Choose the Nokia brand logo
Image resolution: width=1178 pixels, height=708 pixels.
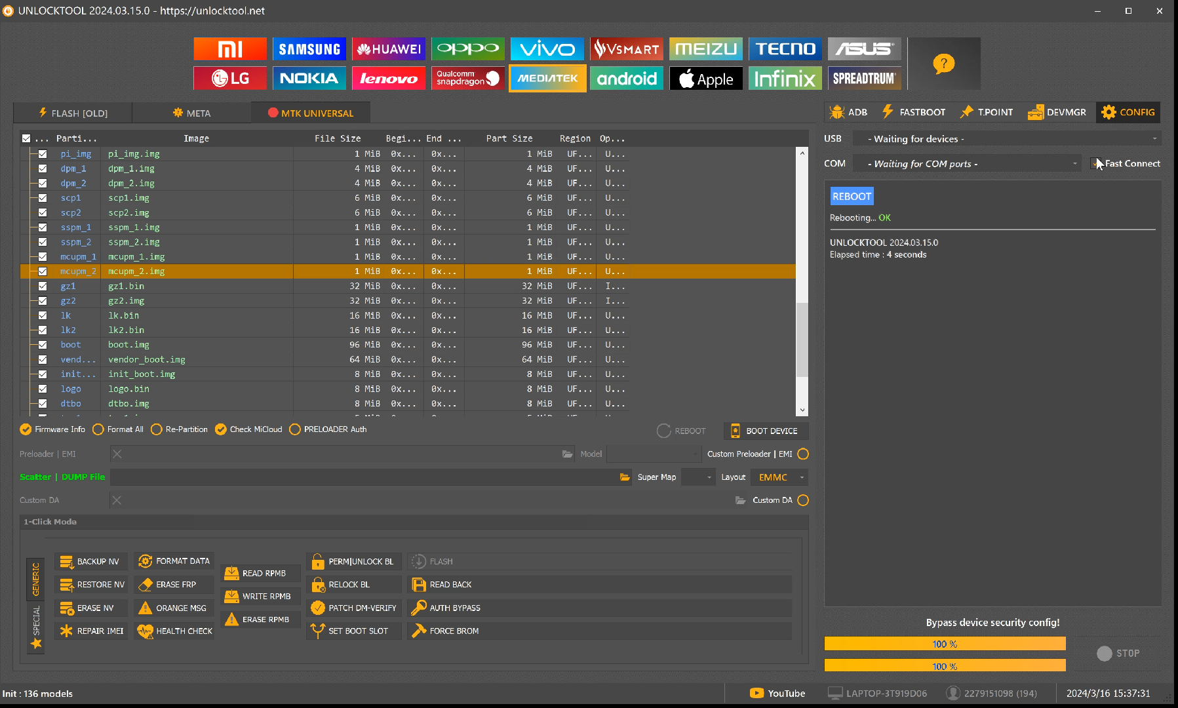(x=309, y=78)
